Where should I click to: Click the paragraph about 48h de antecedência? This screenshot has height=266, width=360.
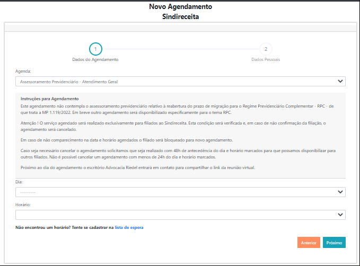(x=178, y=154)
